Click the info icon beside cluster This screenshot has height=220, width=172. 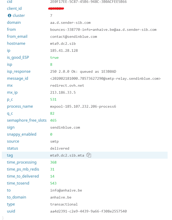click(x=10, y=16)
